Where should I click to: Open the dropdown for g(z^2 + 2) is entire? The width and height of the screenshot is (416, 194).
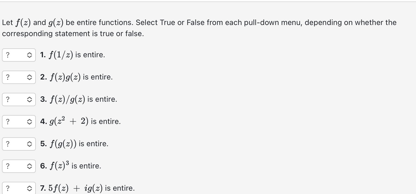(x=19, y=121)
